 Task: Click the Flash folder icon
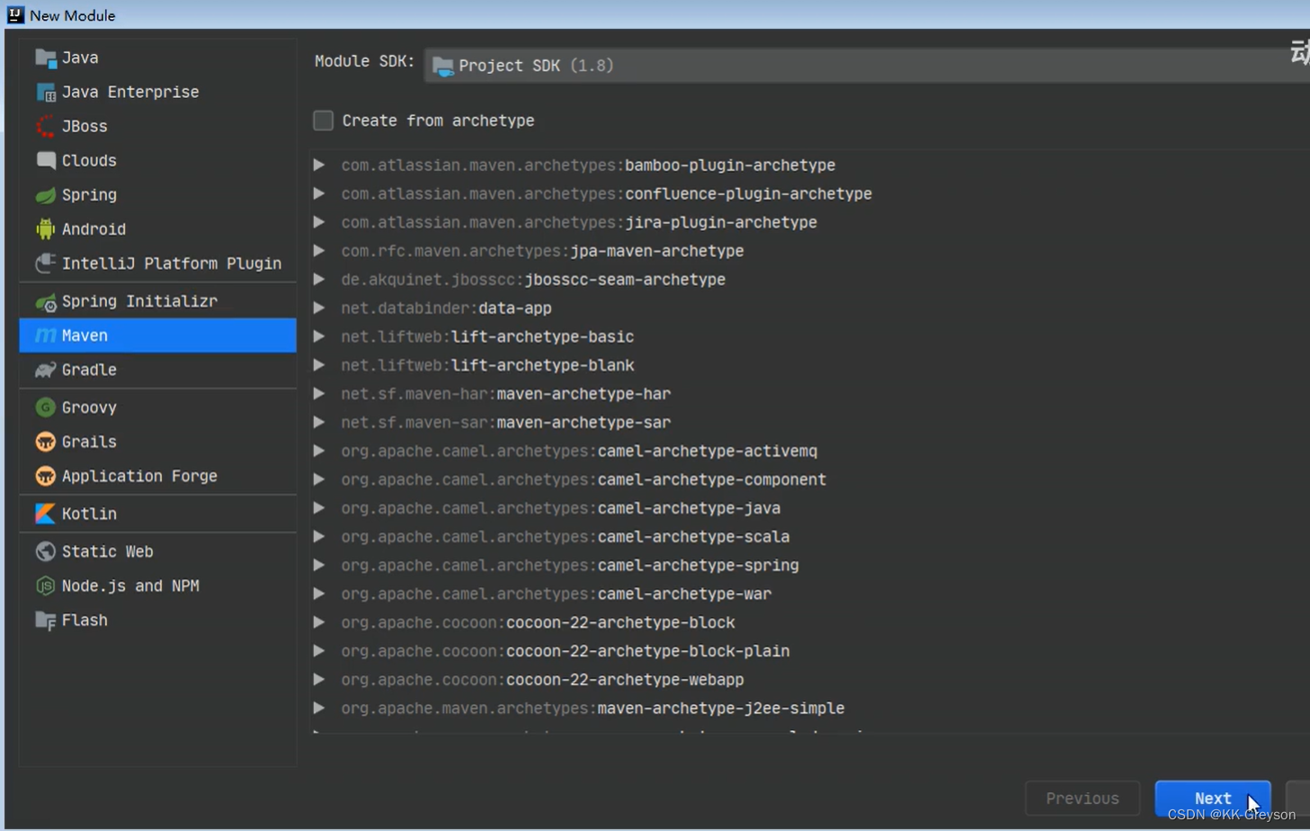coord(45,621)
